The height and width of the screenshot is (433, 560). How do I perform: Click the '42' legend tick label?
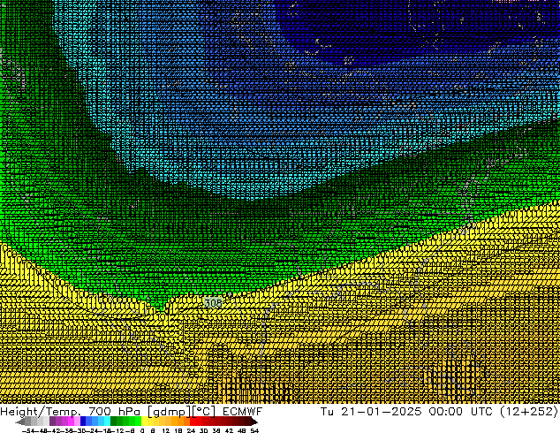[229, 430]
